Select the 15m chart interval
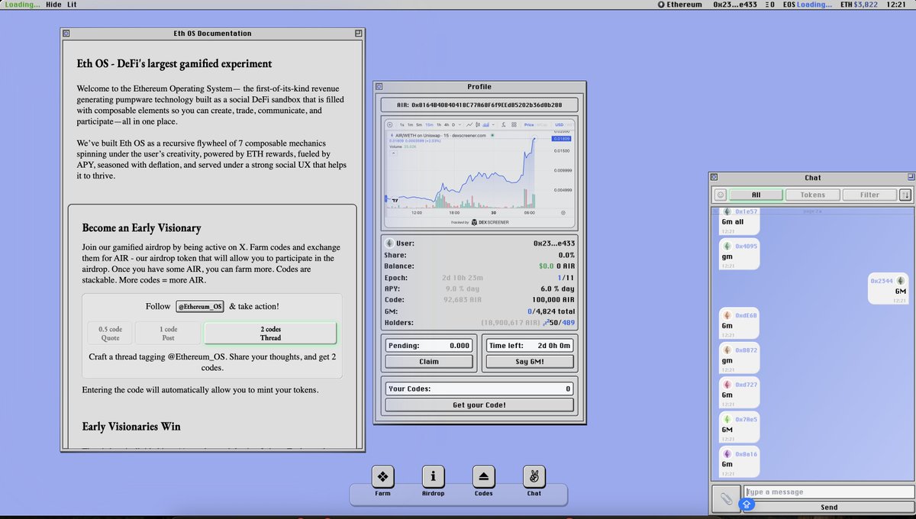916x519 pixels. (429, 125)
